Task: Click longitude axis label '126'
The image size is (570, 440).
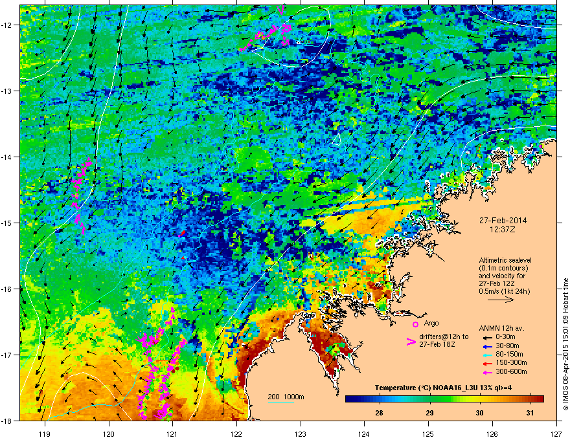Action: click(x=492, y=434)
